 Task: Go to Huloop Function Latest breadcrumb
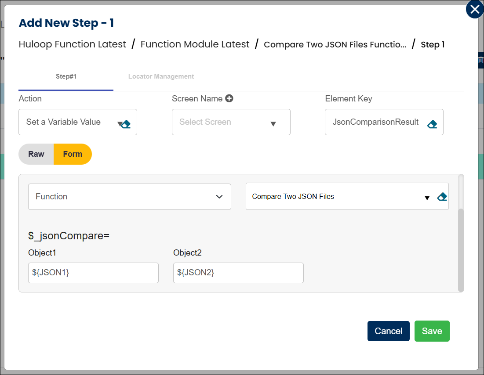coord(73,44)
